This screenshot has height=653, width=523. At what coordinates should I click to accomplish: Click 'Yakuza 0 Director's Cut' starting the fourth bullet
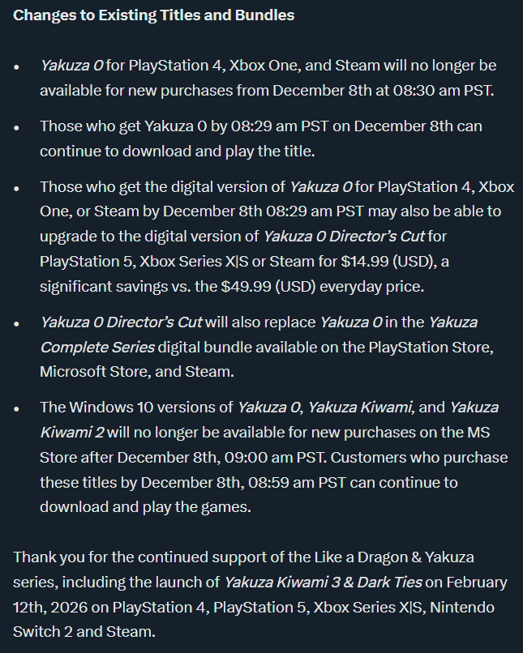[121, 322]
